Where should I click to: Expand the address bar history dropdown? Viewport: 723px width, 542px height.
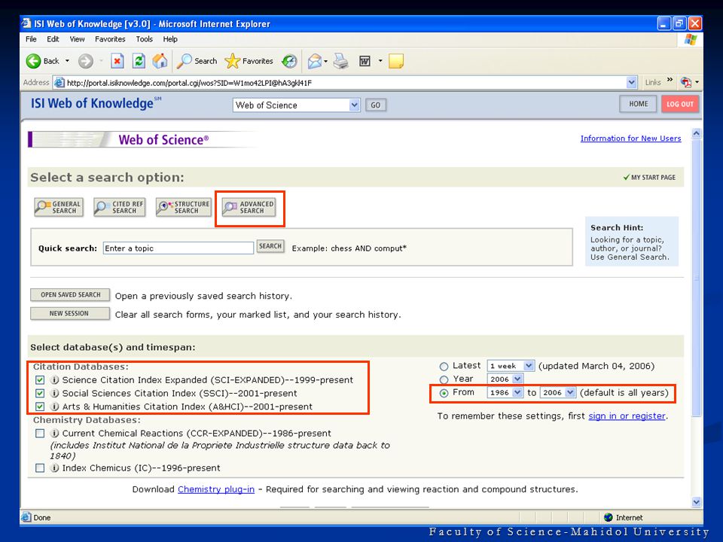pyautogui.click(x=631, y=83)
